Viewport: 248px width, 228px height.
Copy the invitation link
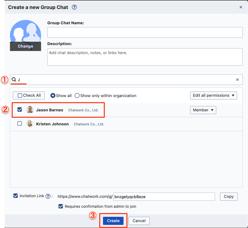click(229, 197)
